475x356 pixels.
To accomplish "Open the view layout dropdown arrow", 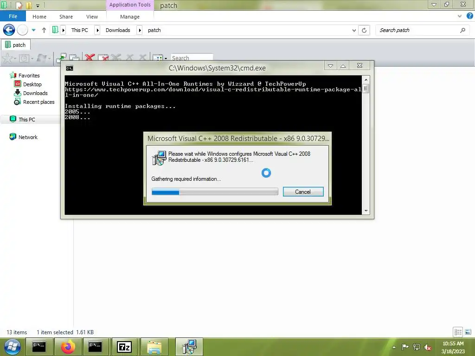I will tap(166, 58).
